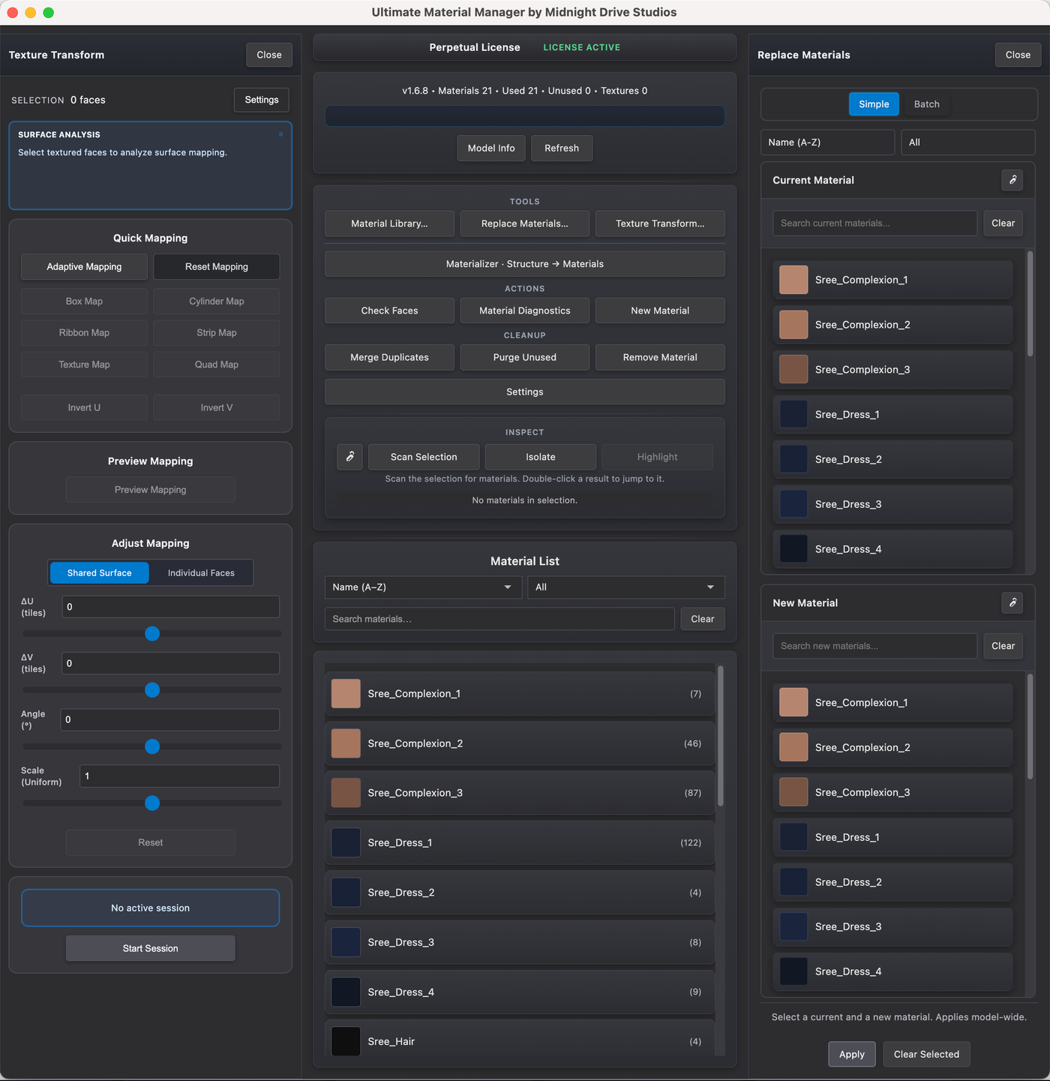Switch to Batch mode in Replace Materials
1050x1081 pixels.
926,104
